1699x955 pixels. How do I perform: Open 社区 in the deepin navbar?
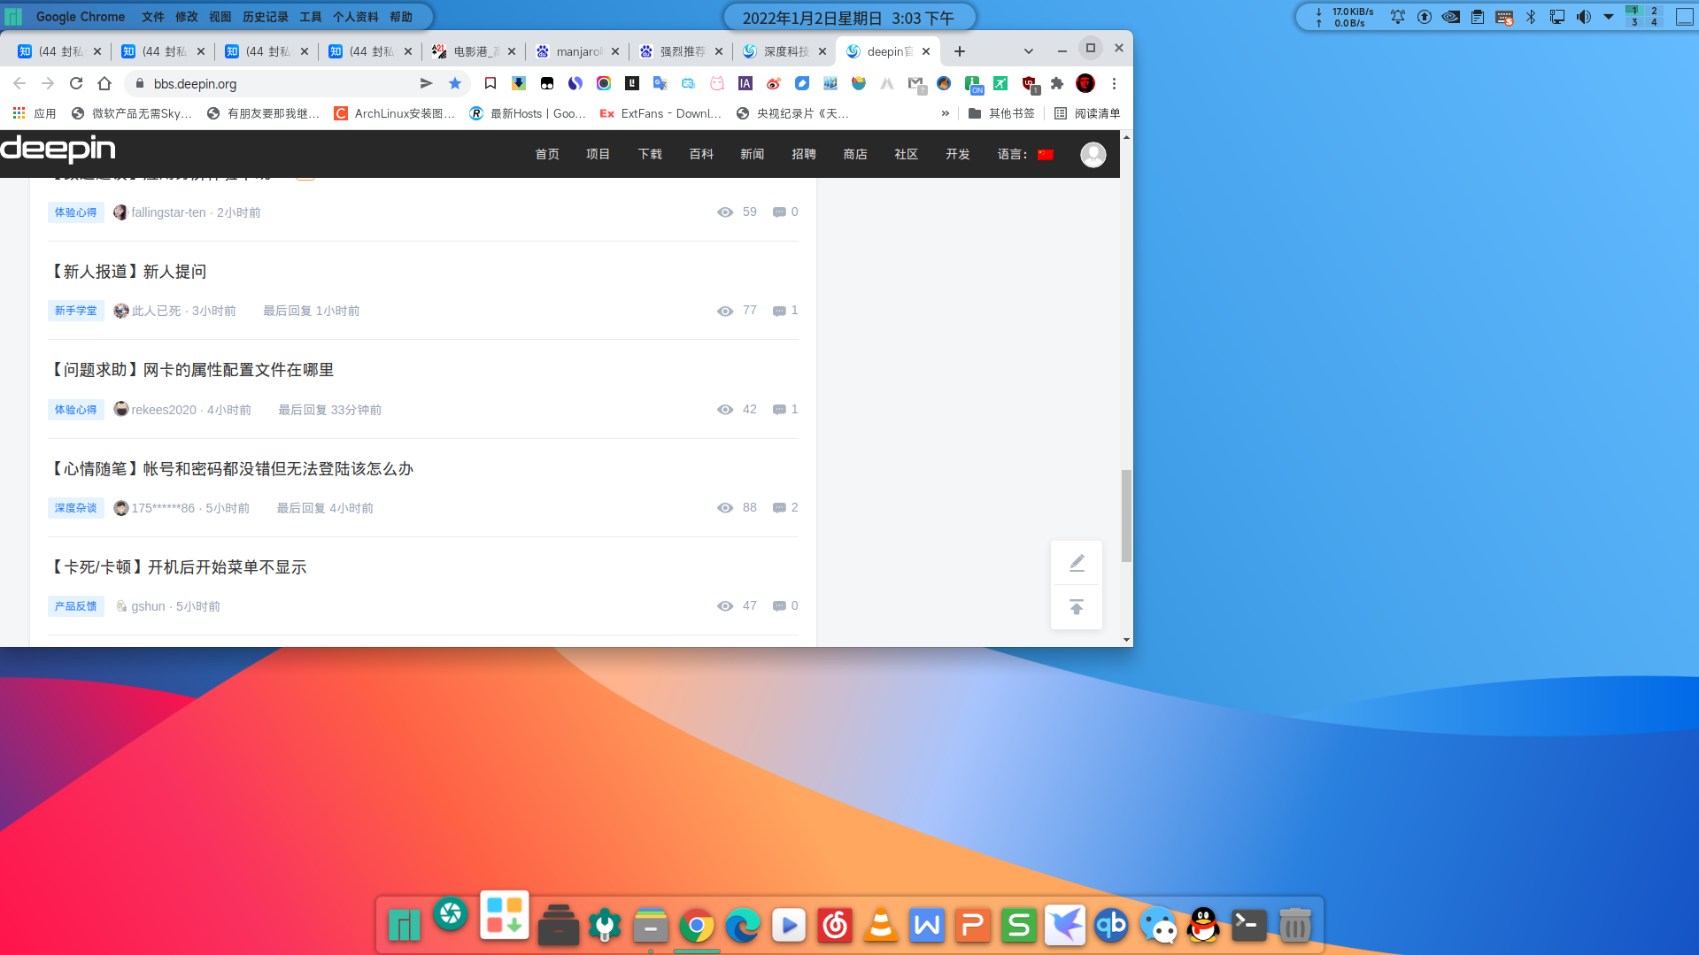[907, 154]
